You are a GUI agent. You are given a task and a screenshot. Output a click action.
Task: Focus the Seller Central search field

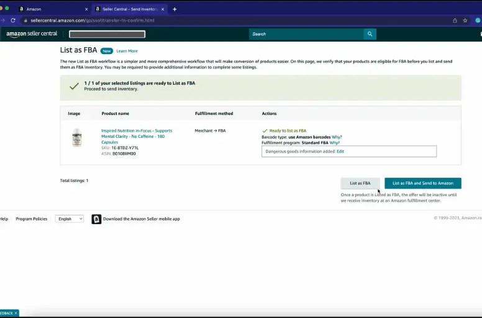[x=306, y=34]
